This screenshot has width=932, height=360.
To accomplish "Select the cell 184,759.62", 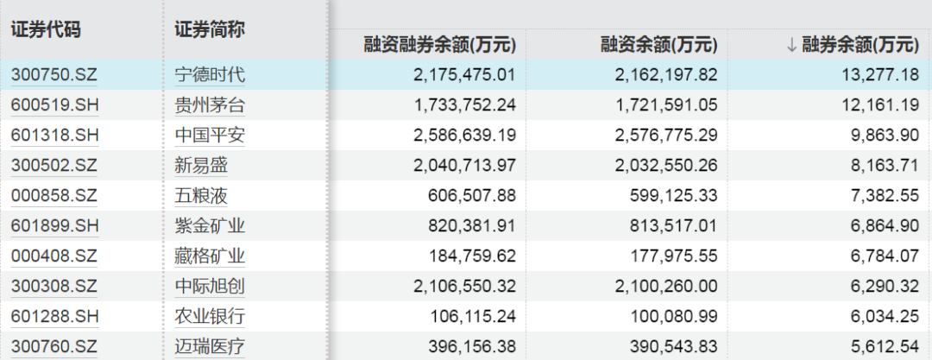I will point(472,256).
